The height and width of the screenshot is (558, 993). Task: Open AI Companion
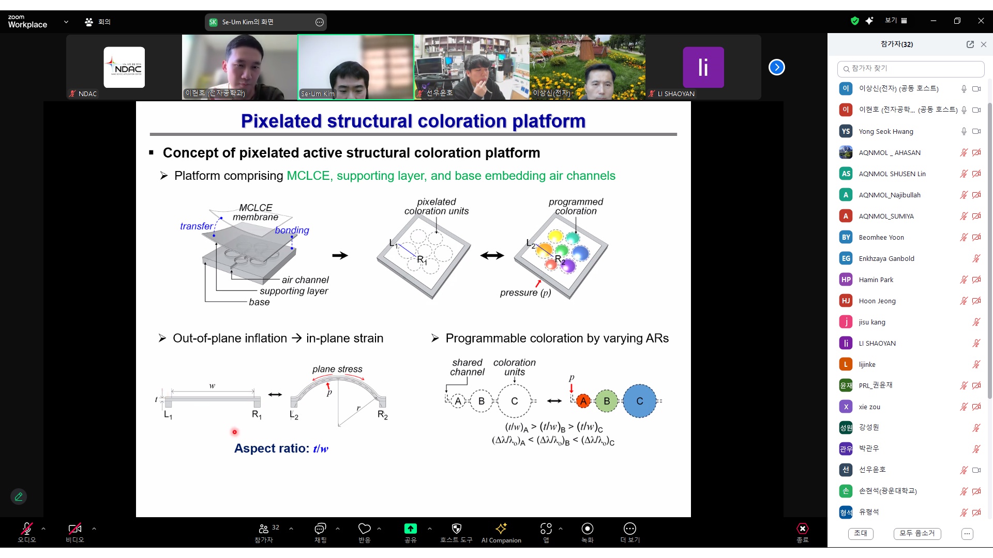pos(501,533)
